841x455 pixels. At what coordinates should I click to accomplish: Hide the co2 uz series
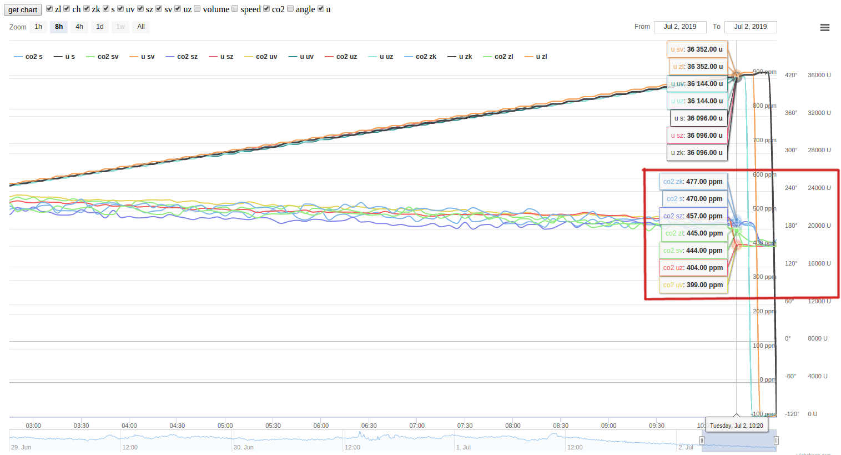(341, 57)
